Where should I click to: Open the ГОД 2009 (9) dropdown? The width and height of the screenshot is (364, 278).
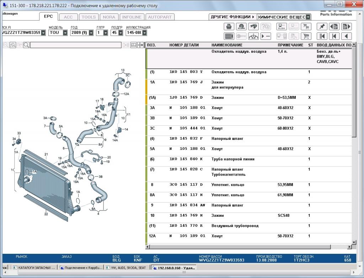[91, 33]
